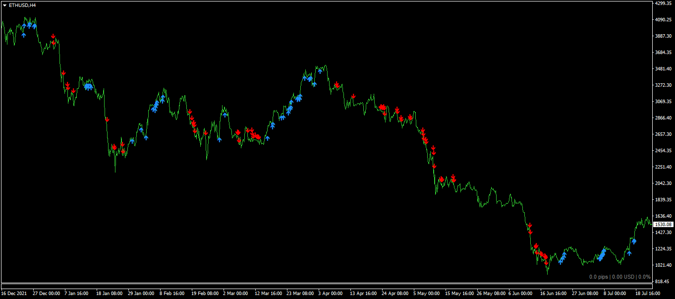Click the 8 Jul 00:00 time label
The image size is (675, 299).
coord(616,294)
